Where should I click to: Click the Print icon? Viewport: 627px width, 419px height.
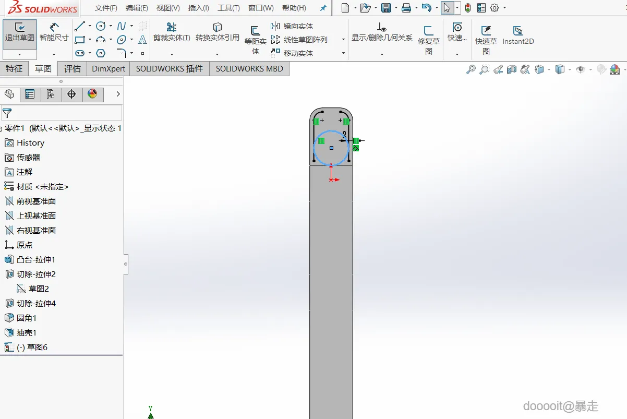[x=406, y=8]
